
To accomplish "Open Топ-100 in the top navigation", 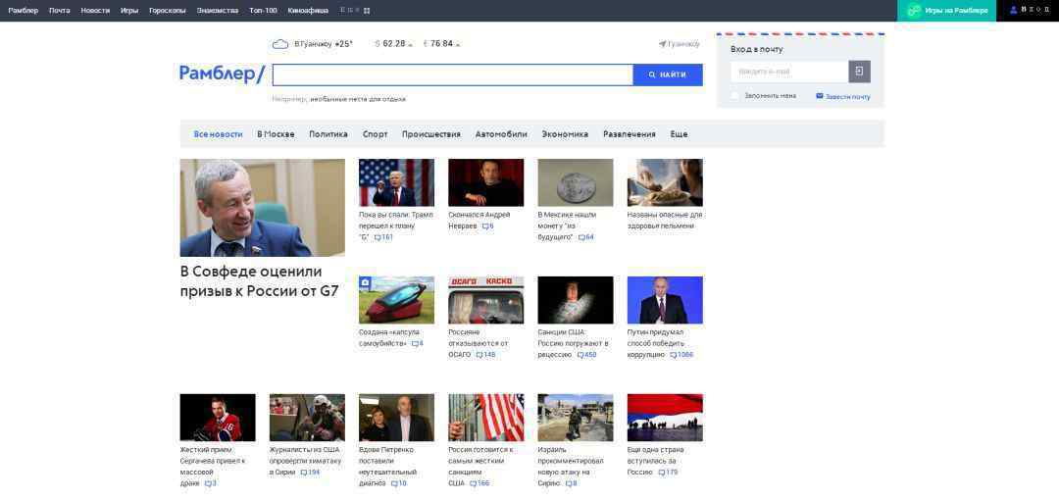I will (263, 11).
